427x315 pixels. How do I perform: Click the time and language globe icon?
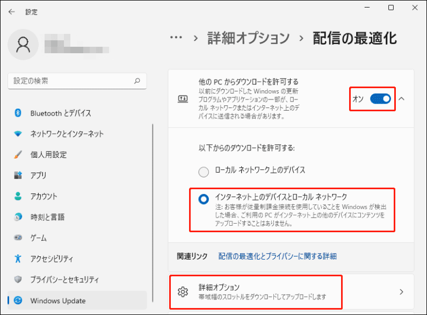[18, 217]
